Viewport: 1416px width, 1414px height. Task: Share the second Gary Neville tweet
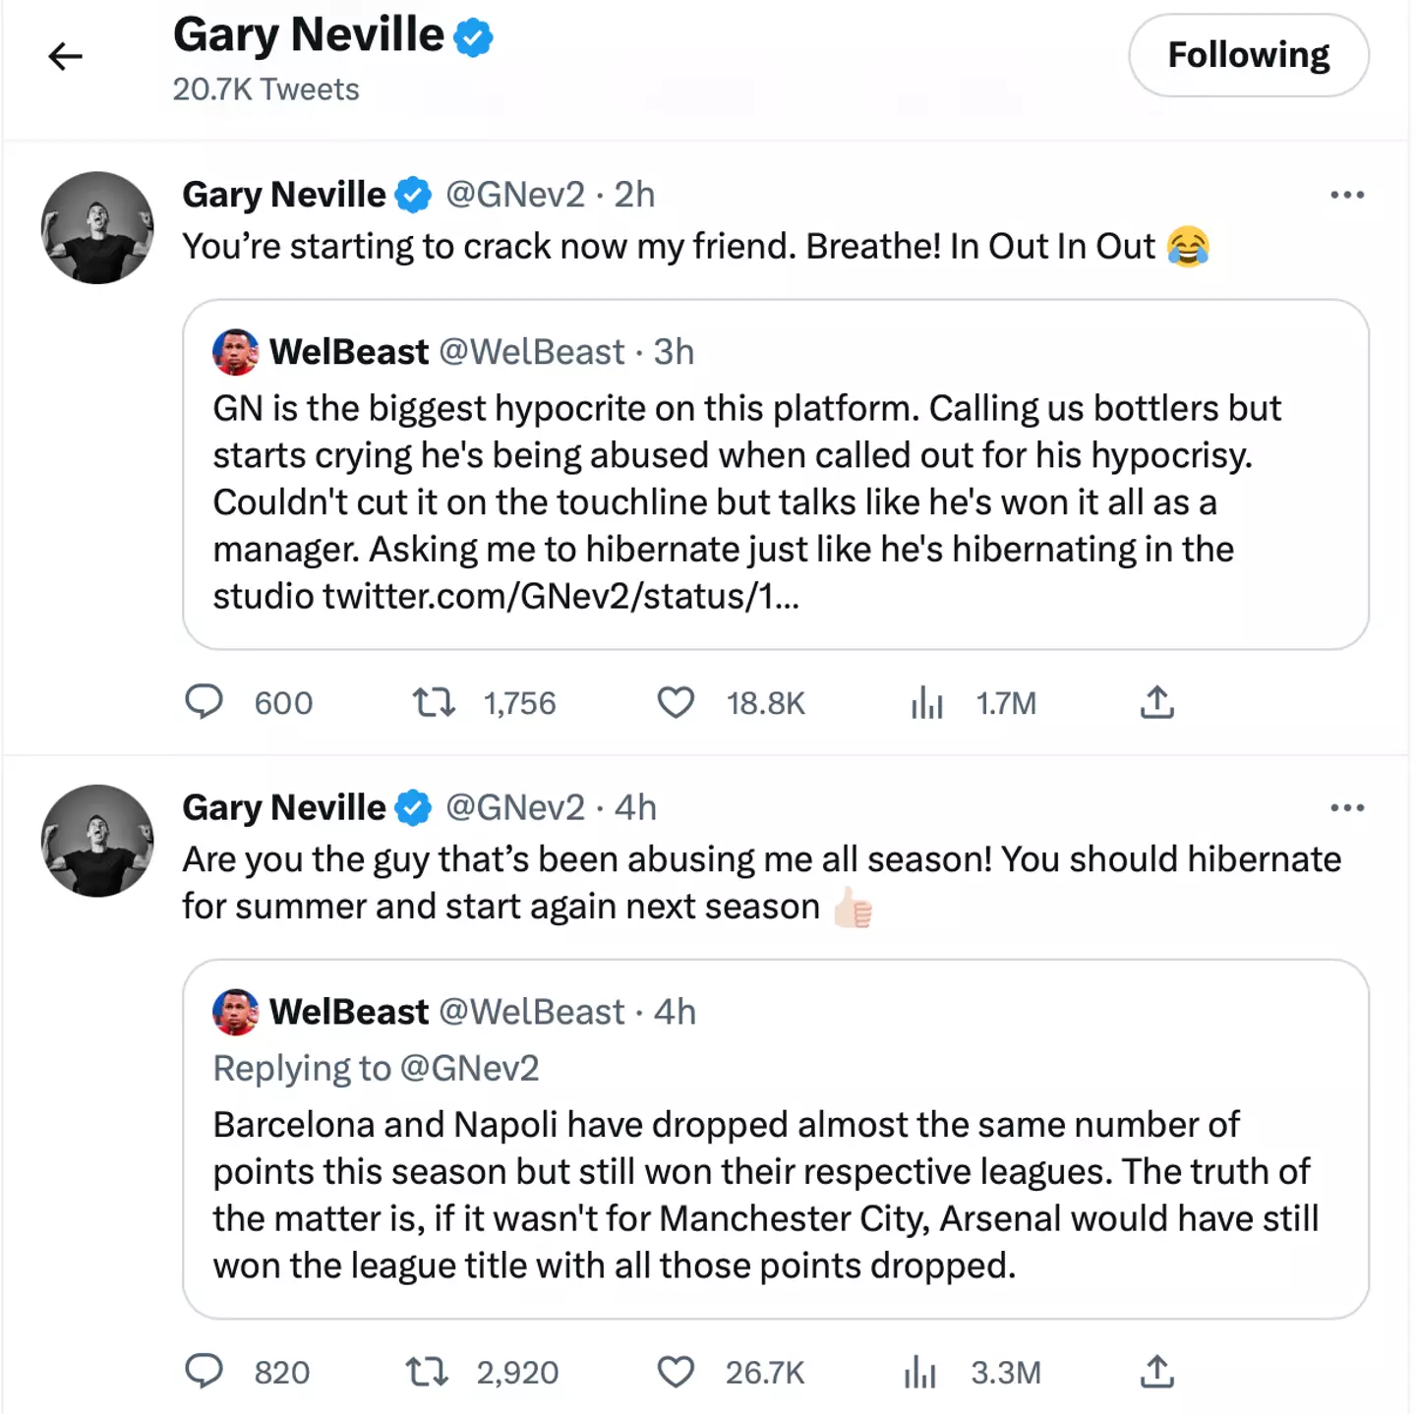pos(1157,1371)
